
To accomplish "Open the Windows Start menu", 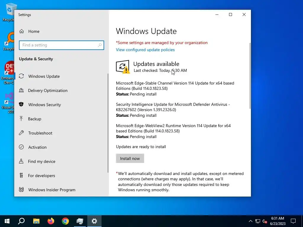I will pos(7,221).
